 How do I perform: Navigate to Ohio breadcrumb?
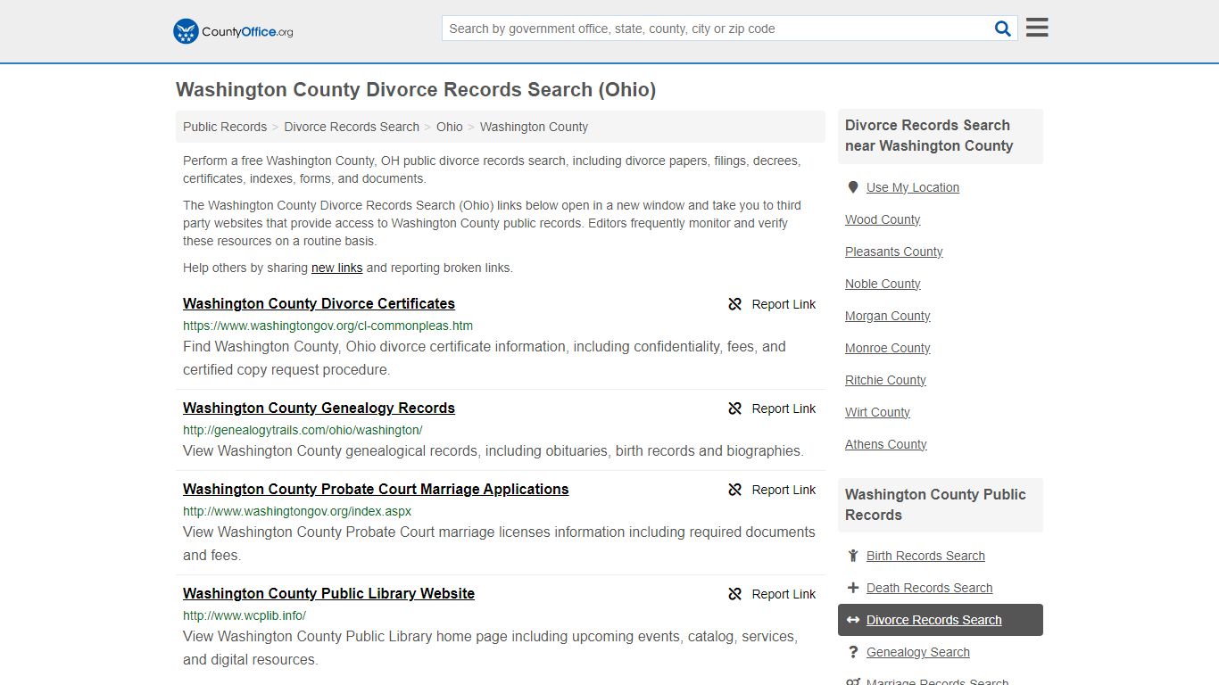pyautogui.click(x=450, y=127)
